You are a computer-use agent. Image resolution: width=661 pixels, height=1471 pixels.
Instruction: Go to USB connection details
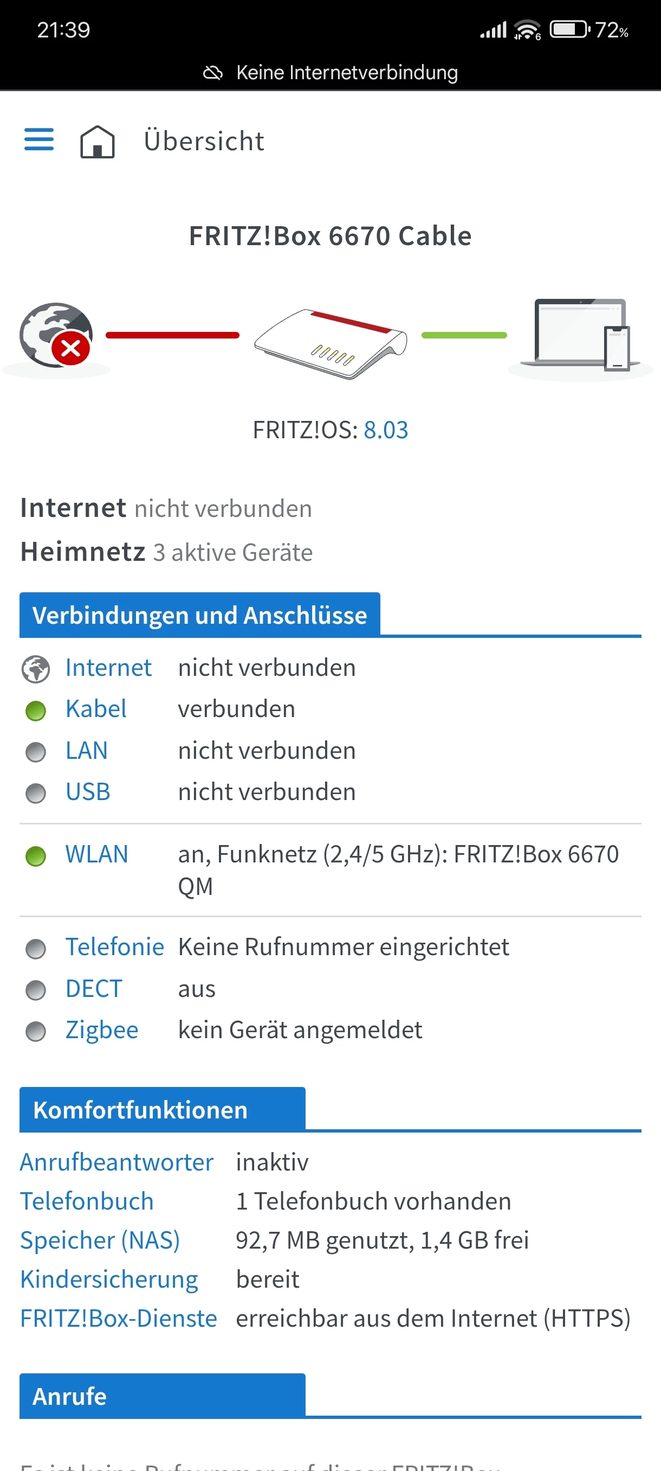tap(88, 792)
